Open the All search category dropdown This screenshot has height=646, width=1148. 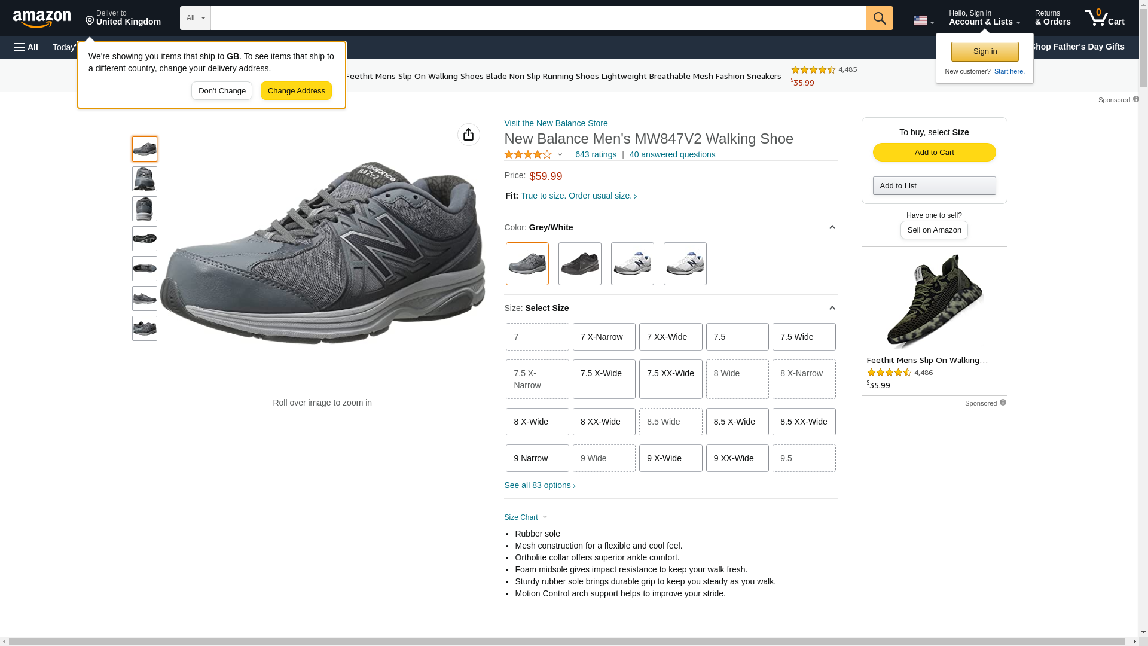pyautogui.click(x=196, y=18)
